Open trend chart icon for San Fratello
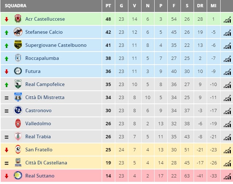The width and height of the screenshot is (233, 184). (227, 150)
